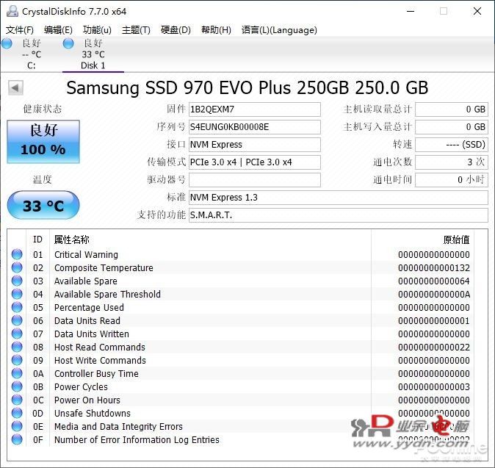The width and height of the screenshot is (495, 468).
Task: Select the Host Read Commands attribute name
Action: pos(100,348)
